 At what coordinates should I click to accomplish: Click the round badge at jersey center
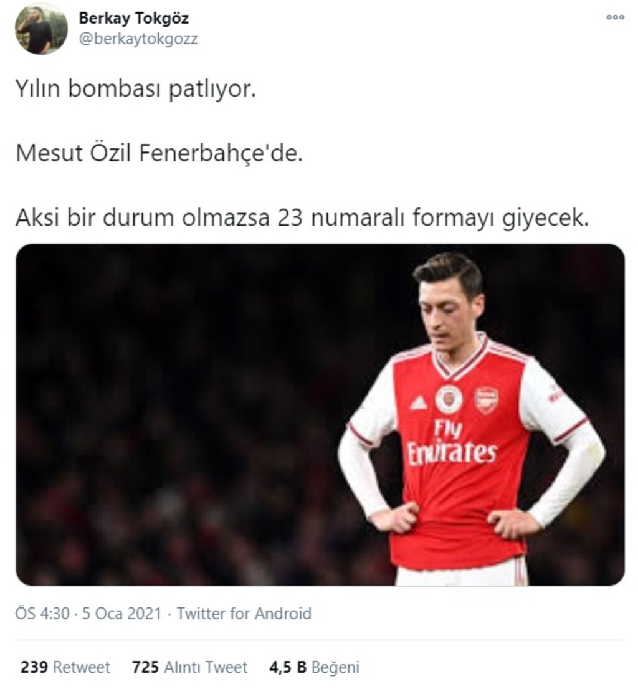449,399
